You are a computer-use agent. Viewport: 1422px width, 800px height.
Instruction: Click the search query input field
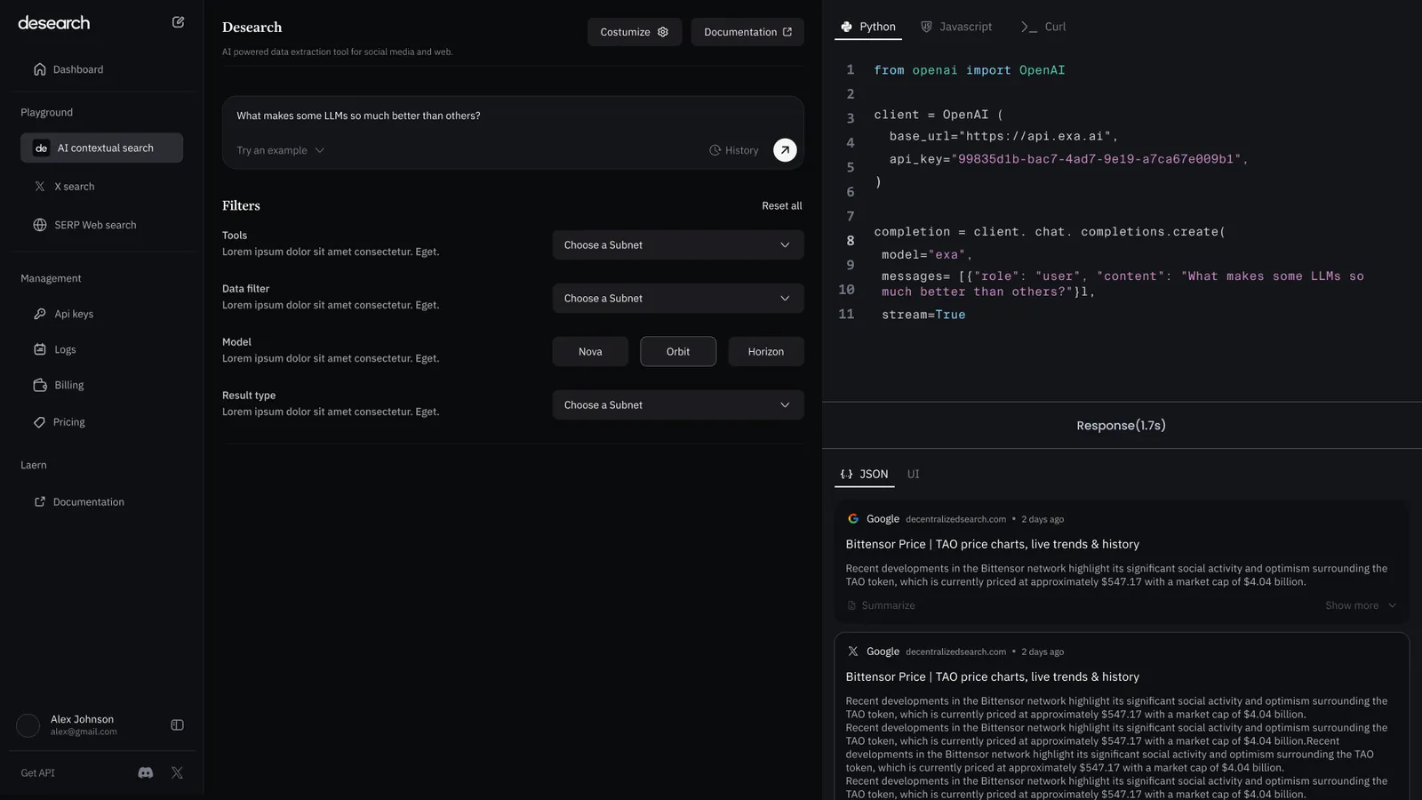click(513, 116)
